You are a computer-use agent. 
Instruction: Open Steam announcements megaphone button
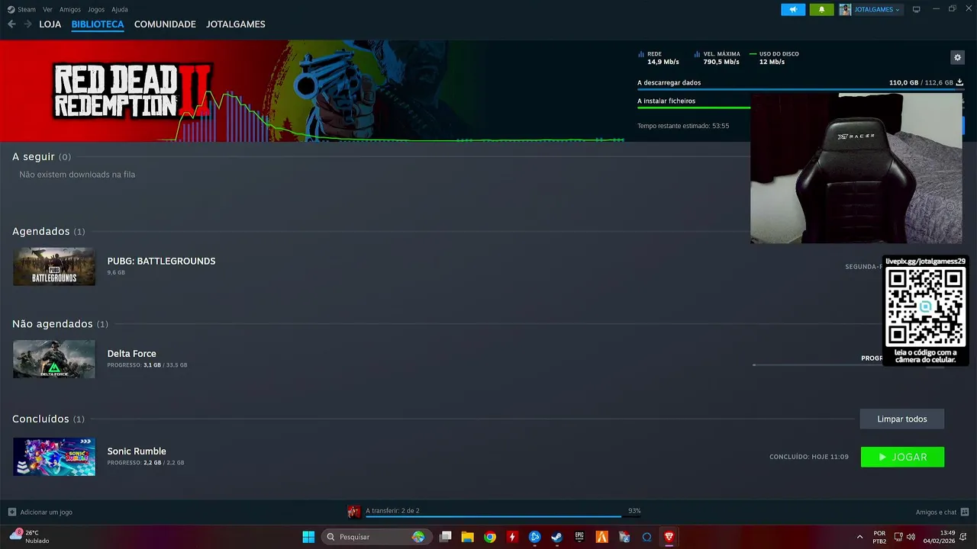pyautogui.click(x=793, y=9)
